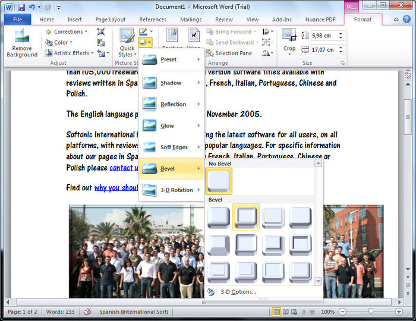Click the Redo icon
Screen dimensions: 416x321
tap(48, 7)
